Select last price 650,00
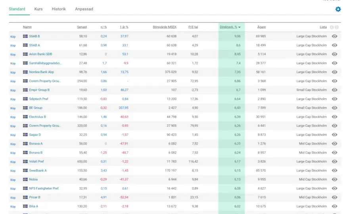349x214 pixels. point(82,162)
